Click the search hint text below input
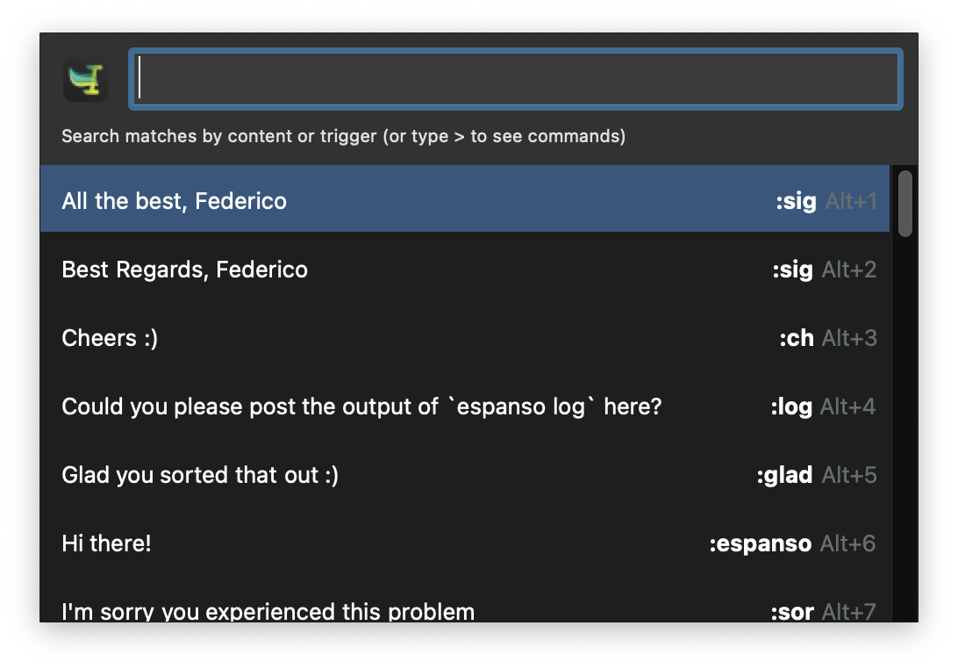 click(343, 136)
